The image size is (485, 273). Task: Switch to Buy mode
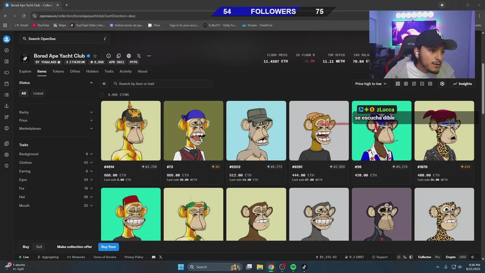[26, 247]
